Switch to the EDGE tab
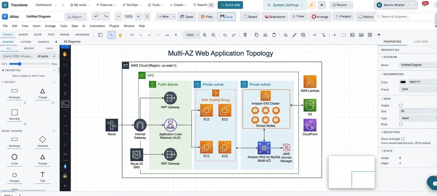Viewport: 437px width, 196px height. 38,35
